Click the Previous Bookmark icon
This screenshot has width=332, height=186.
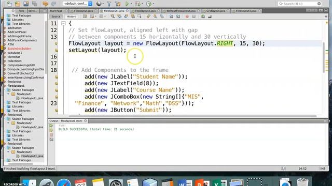click(x=148, y=17)
